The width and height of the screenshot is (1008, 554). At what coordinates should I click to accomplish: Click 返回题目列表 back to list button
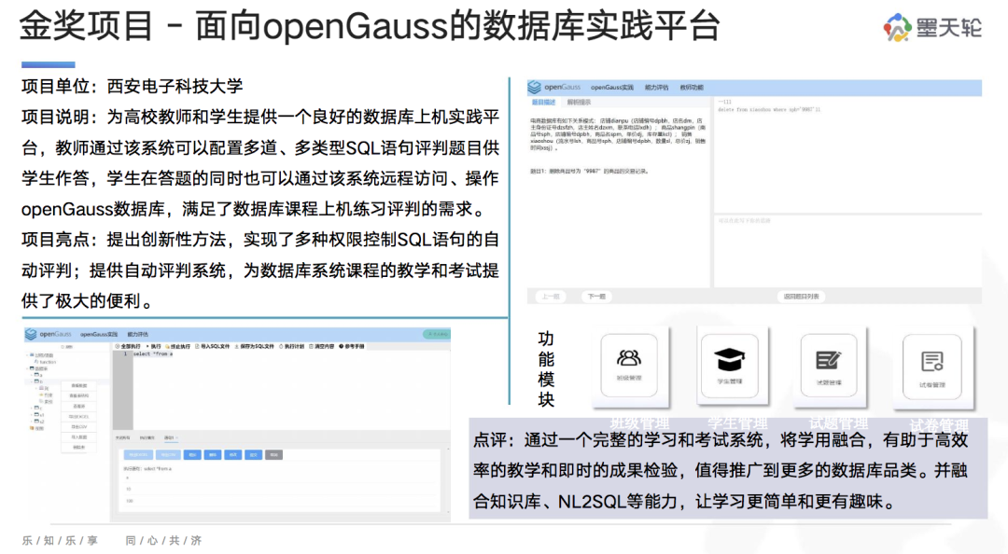(x=801, y=297)
